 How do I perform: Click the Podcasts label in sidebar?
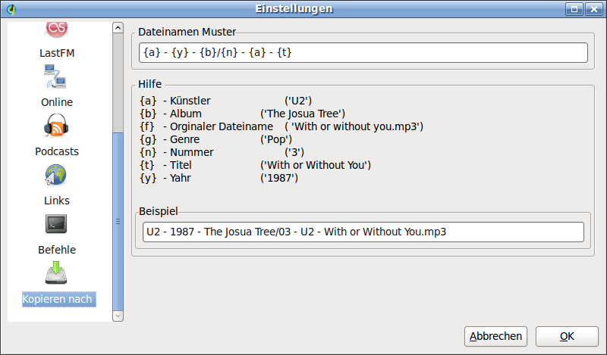click(56, 151)
